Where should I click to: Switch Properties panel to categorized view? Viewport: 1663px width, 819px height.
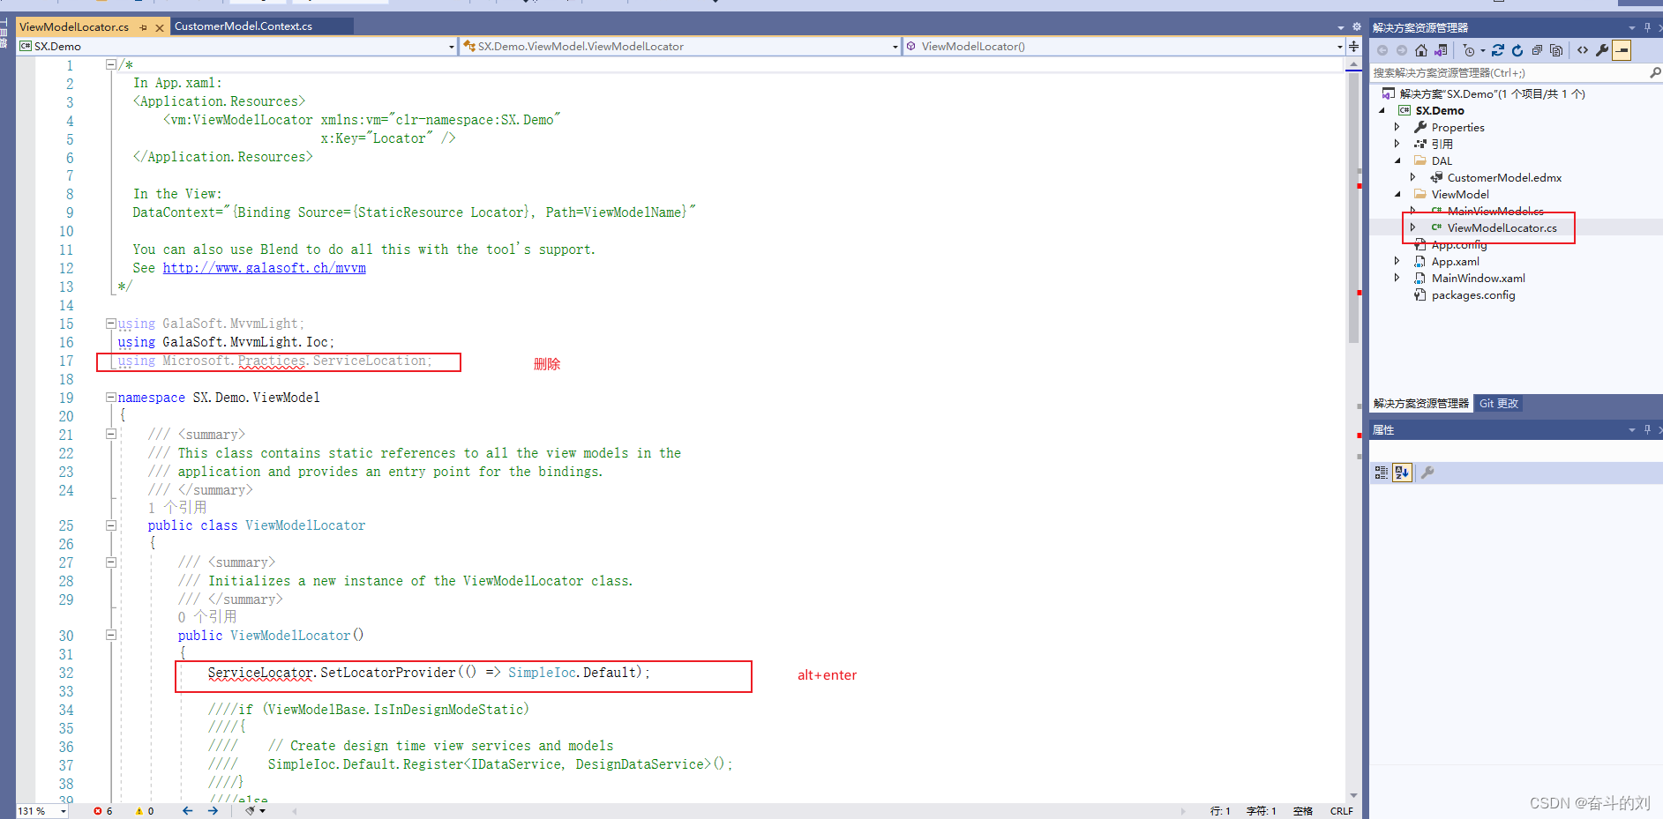point(1381,473)
